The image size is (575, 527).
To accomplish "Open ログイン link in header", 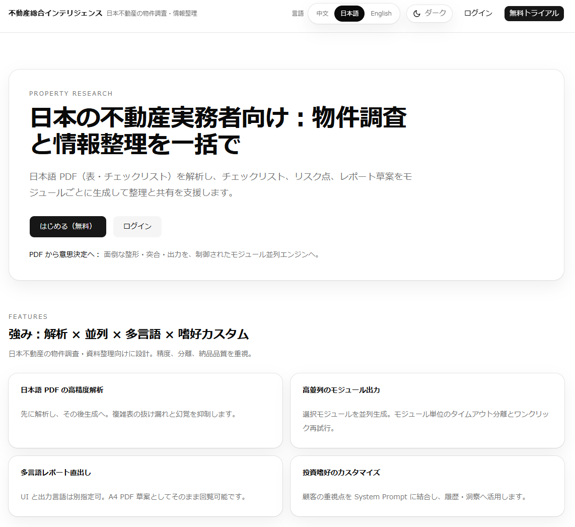I will pyautogui.click(x=478, y=13).
